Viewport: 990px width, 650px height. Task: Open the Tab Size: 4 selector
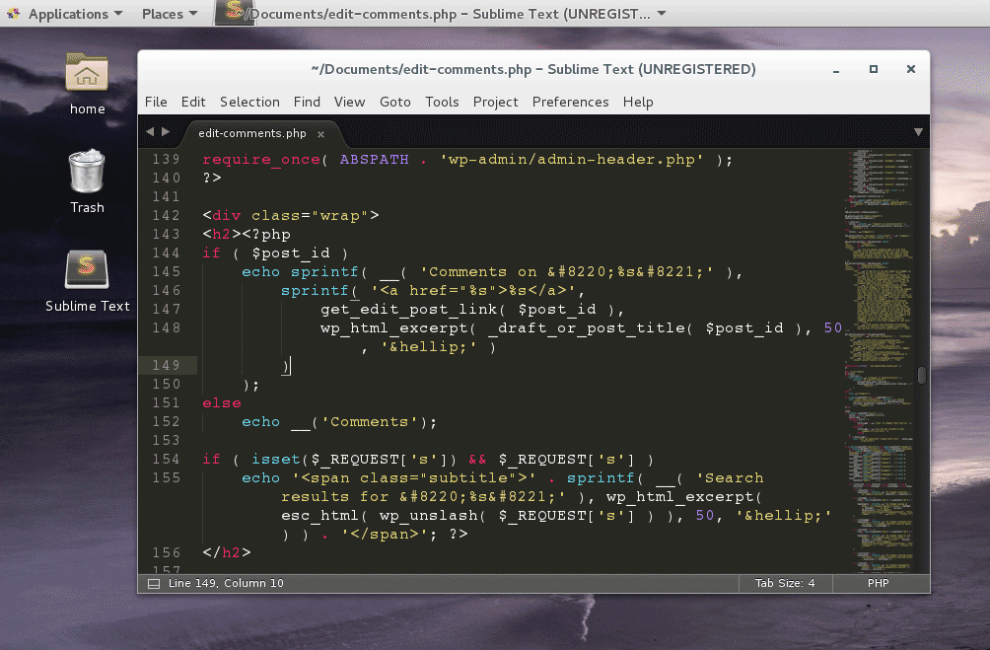click(x=785, y=583)
